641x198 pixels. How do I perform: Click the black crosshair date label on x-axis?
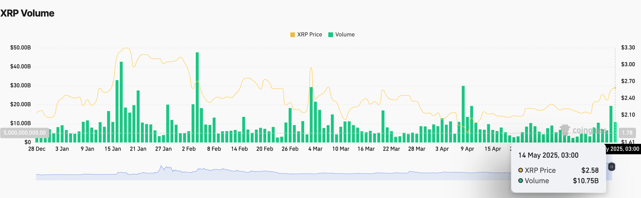pyautogui.click(x=621, y=148)
